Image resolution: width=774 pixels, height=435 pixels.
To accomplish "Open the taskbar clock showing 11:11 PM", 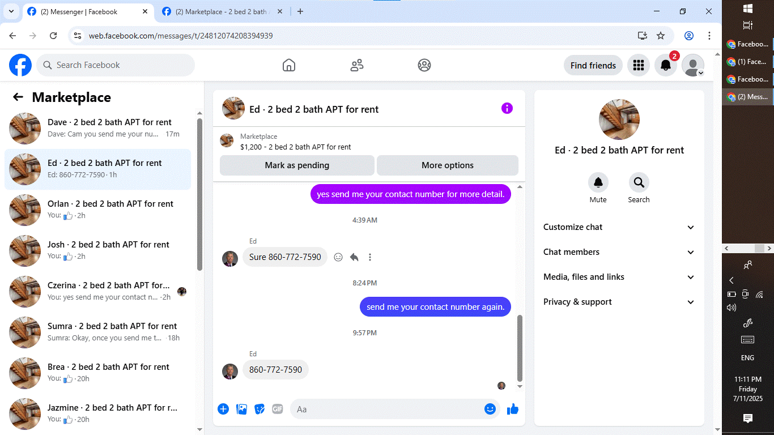I will pos(748,389).
